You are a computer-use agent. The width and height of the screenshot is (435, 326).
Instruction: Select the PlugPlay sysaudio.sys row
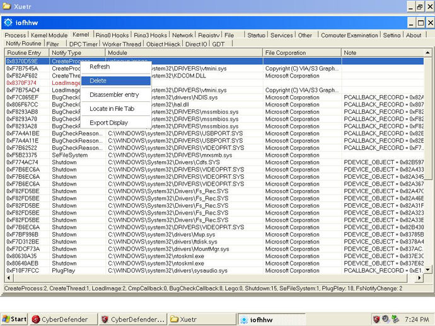(214, 271)
